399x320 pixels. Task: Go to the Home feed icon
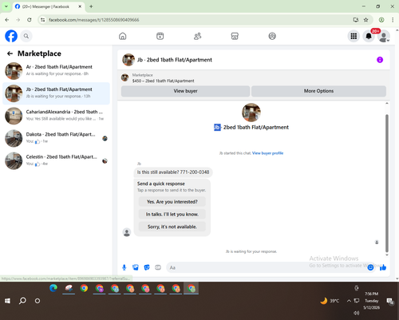tap(123, 36)
